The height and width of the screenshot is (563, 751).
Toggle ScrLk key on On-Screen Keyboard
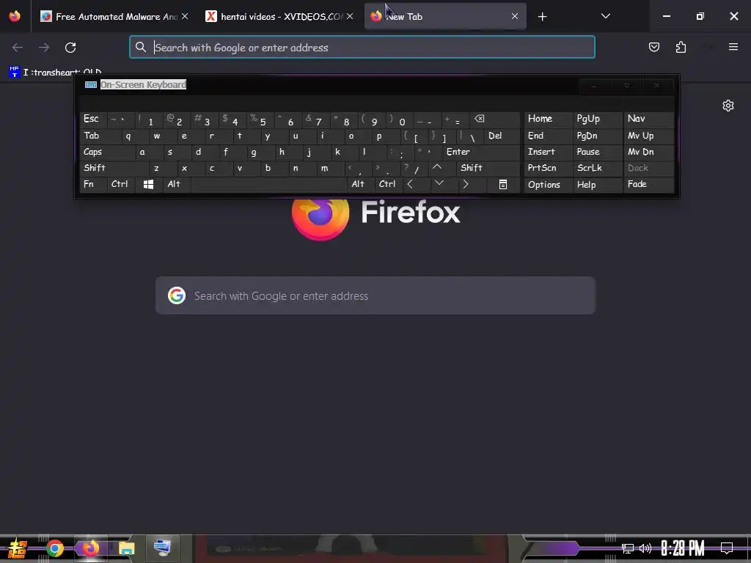coord(597,168)
